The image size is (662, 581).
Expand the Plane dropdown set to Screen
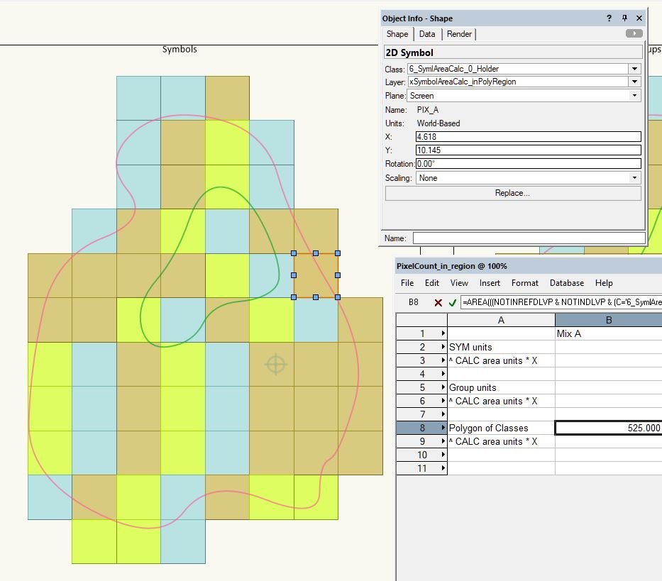(x=634, y=96)
